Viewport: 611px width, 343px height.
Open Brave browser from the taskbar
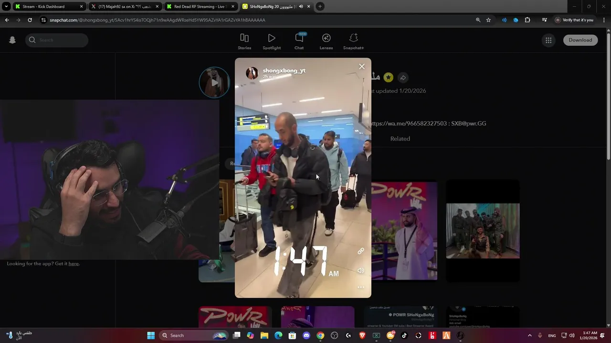click(362, 335)
